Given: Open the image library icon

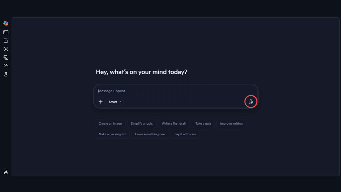Looking at the screenshot, I should tap(6, 57).
